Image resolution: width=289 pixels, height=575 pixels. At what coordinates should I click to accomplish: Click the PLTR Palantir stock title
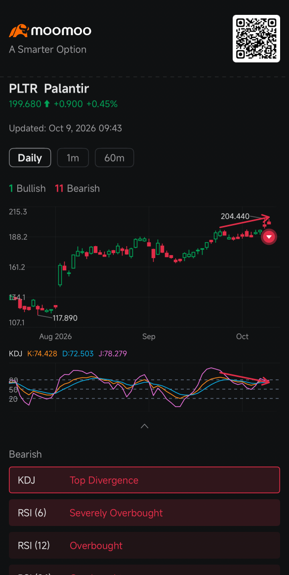(49, 89)
